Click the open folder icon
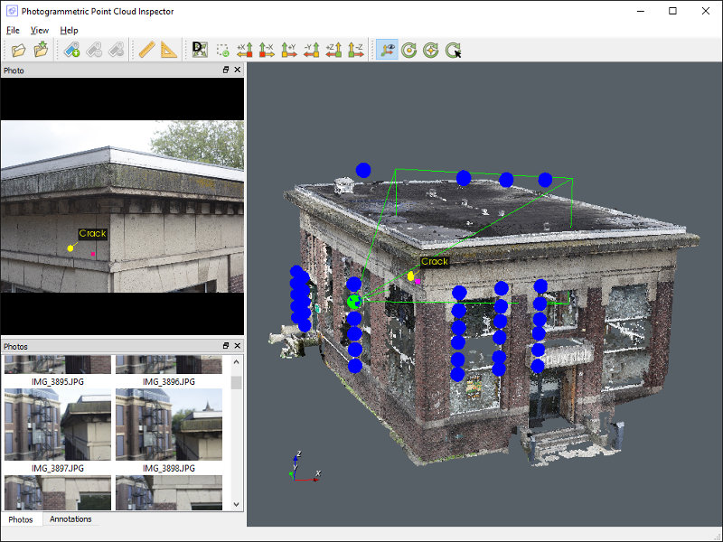The height and width of the screenshot is (542, 723). tap(18, 50)
